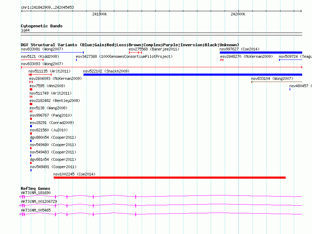Viewport: 312px width, 234px height.
Task: Click the red esv7595 variant block
Action: [x=31, y=89]
